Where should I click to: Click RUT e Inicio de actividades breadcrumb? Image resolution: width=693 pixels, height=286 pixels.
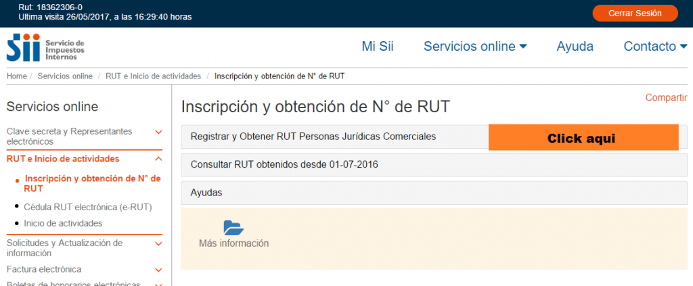point(153,76)
